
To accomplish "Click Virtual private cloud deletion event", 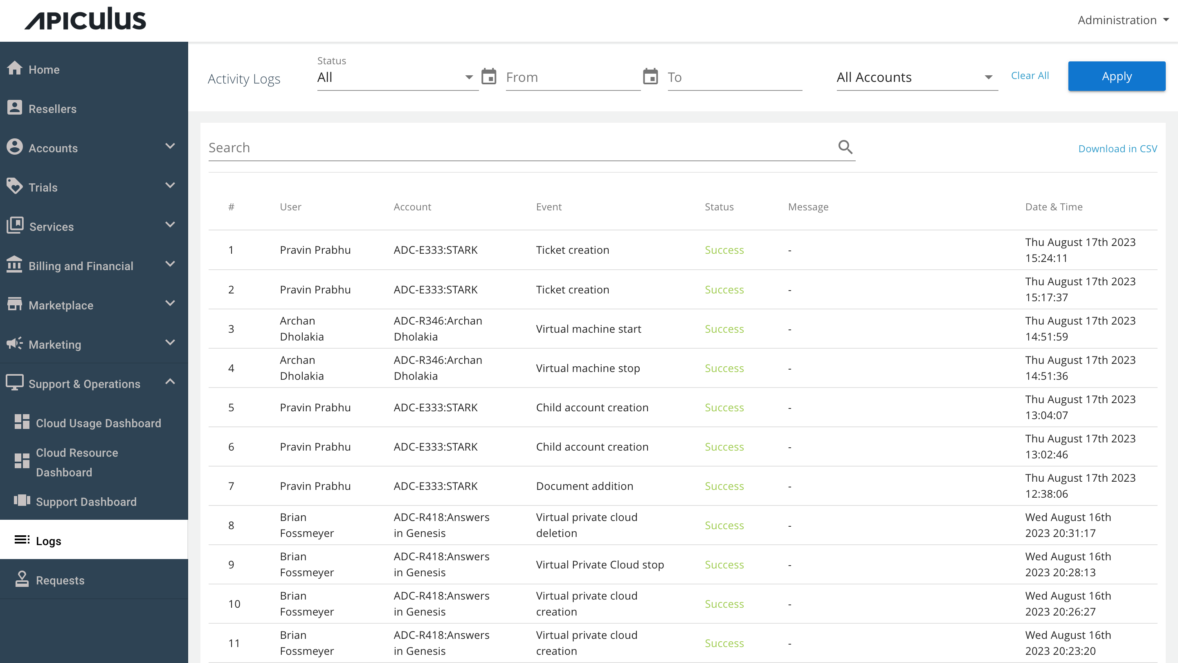I will [587, 525].
